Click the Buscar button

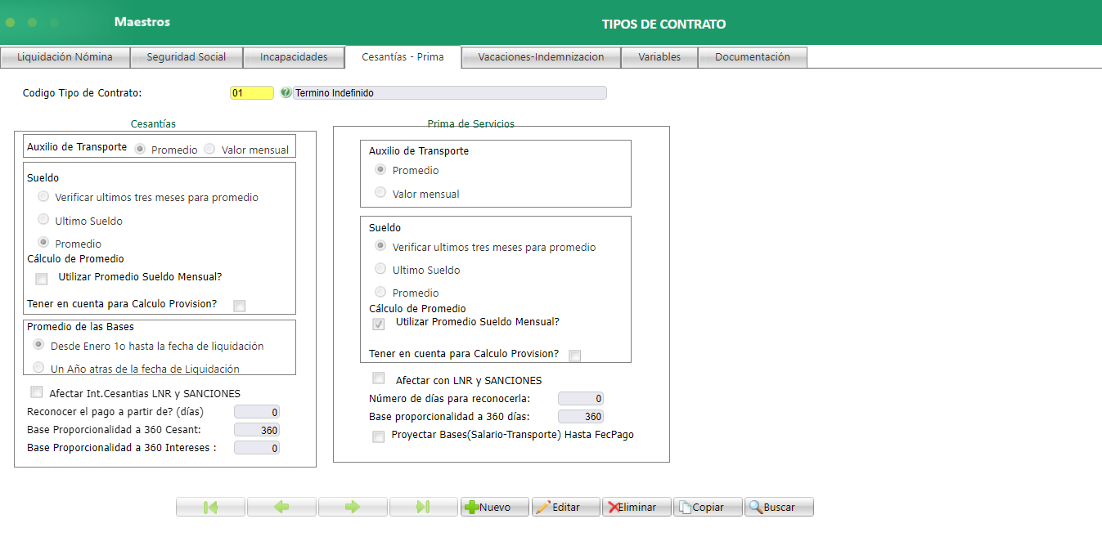[780, 507]
